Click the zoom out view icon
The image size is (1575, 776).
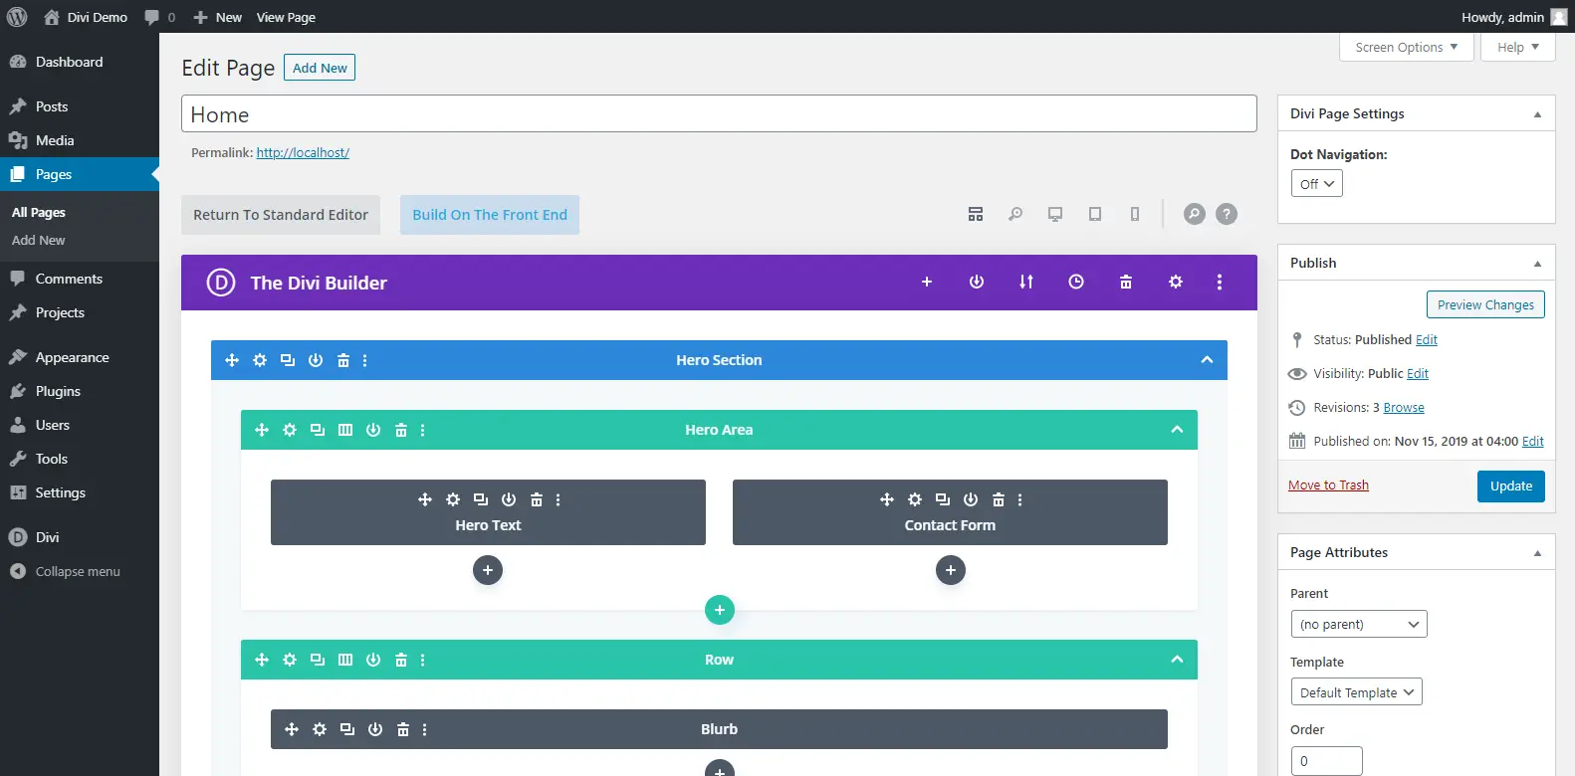point(1015,214)
